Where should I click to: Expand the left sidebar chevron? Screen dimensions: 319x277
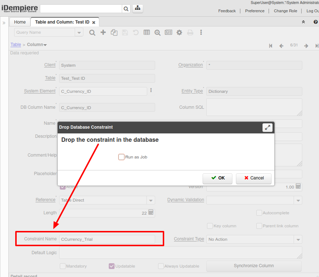(x=4, y=23)
